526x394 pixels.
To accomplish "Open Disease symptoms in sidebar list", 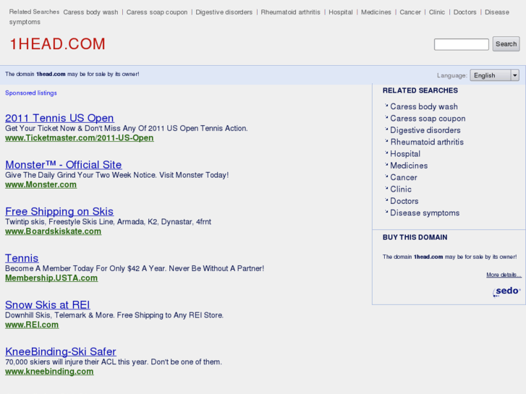I will [425, 213].
